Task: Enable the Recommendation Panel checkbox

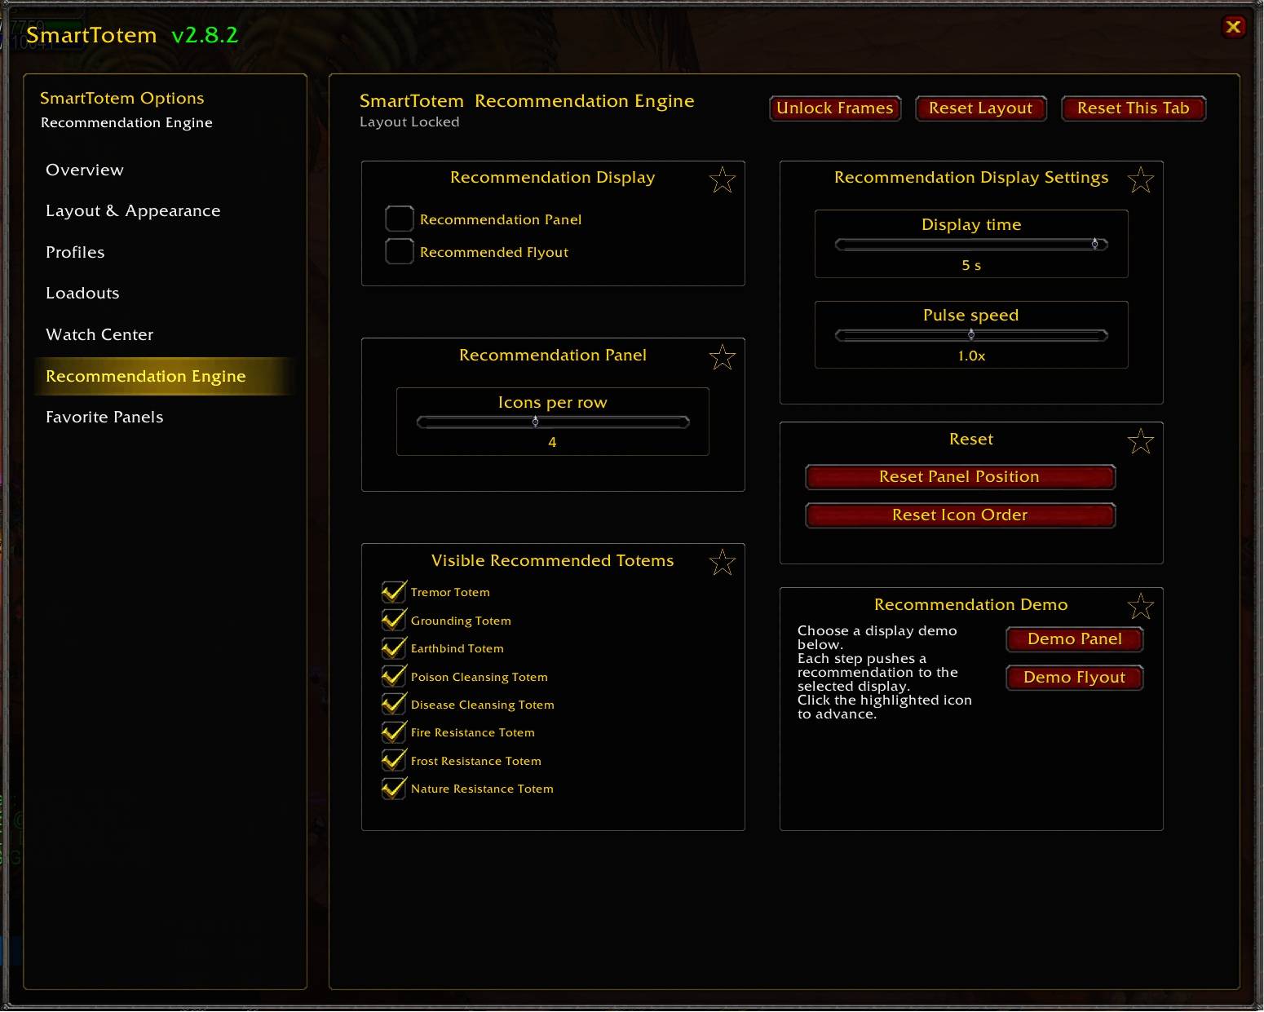Action: point(399,219)
